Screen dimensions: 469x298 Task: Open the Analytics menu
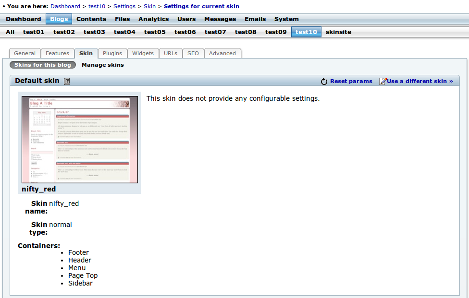tap(153, 19)
